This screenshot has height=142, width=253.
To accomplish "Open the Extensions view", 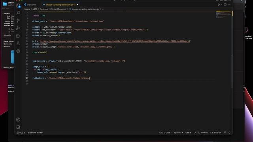I will click(18, 35).
